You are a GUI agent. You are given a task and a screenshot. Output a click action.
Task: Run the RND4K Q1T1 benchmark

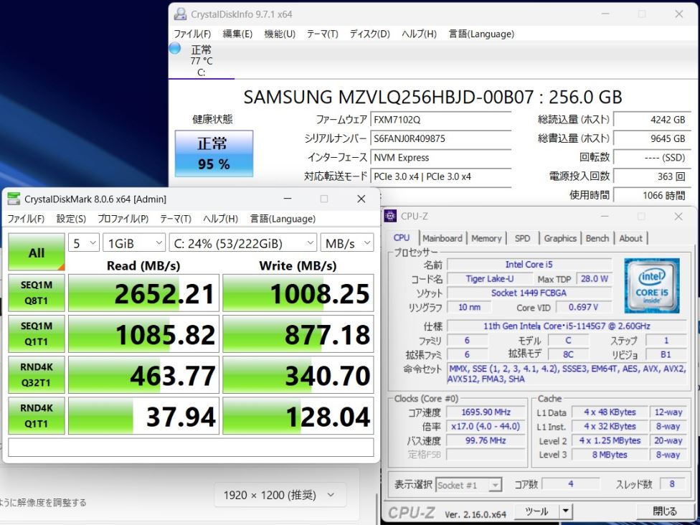click(x=37, y=416)
